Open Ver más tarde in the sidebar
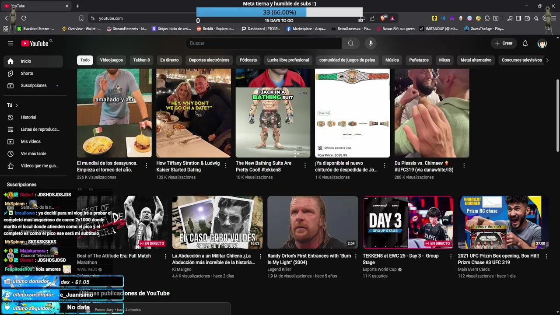Image resolution: width=560 pixels, height=315 pixels. (x=33, y=154)
